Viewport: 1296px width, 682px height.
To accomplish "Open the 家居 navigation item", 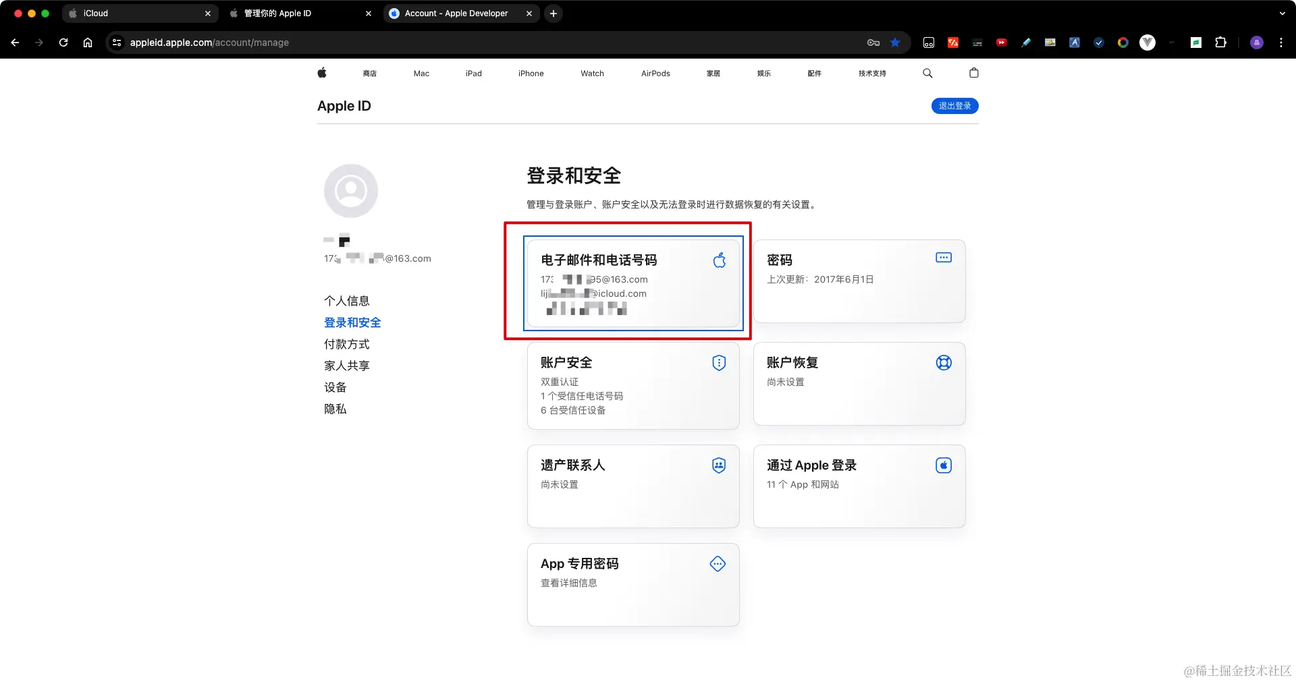I will [713, 74].
